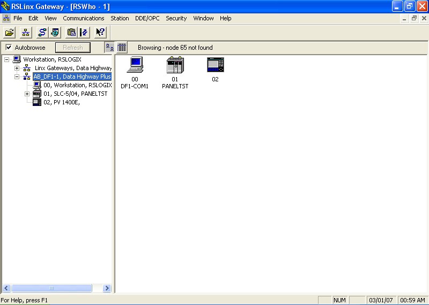Click the network icon beside AB_DF1-1
This screenshot has height=305, width=429.
coord(27,77)
